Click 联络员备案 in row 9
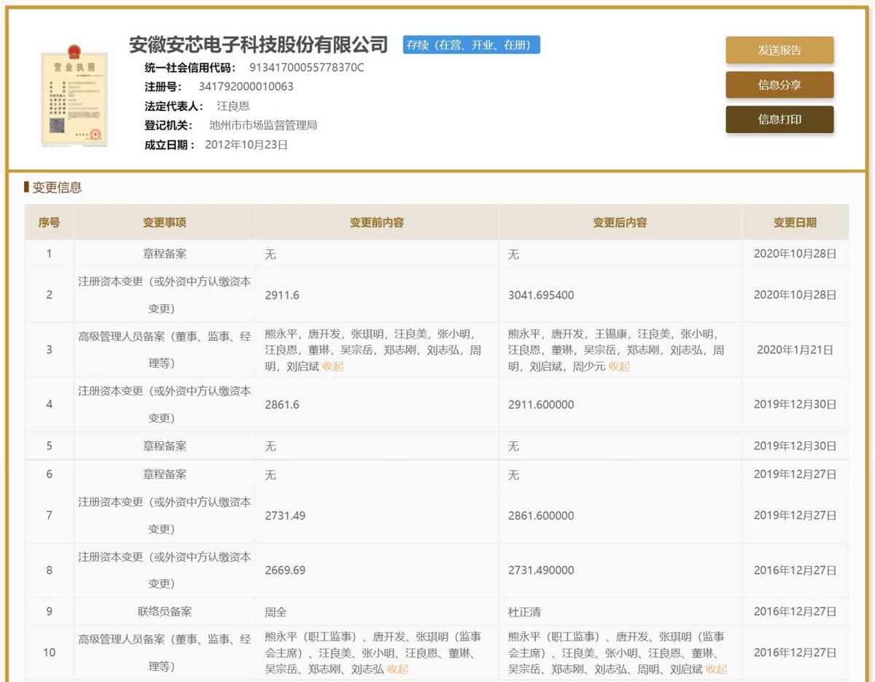This screenshot has width=875, height=682. point(165,611)
